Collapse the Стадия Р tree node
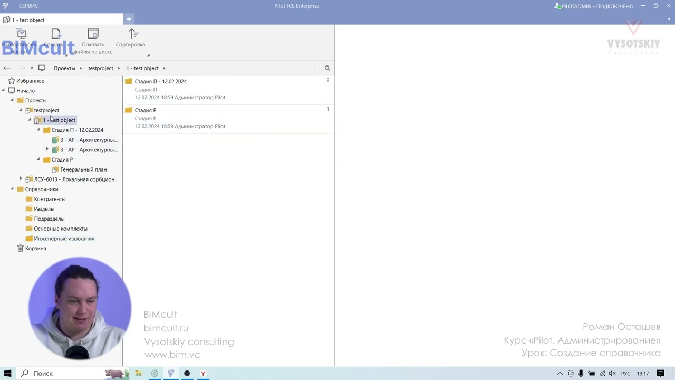The height and width of the screenshot is (380, 675). pyautogui.click(x=38, y=159)
